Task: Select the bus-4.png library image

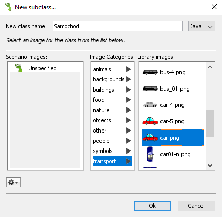Action: point(172,72)
